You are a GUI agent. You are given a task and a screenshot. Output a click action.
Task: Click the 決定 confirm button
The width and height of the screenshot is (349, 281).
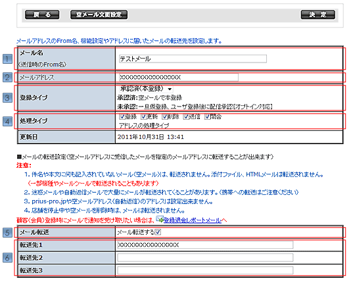[x=318, y=14]
